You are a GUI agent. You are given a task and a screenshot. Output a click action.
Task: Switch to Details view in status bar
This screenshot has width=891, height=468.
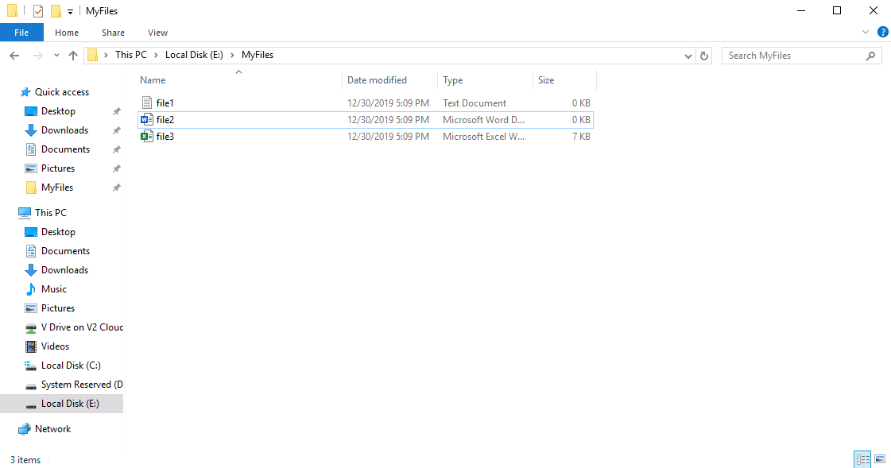[x=862, y=459]
